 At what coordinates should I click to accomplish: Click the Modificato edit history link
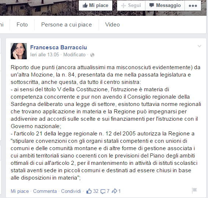[74, 54]
